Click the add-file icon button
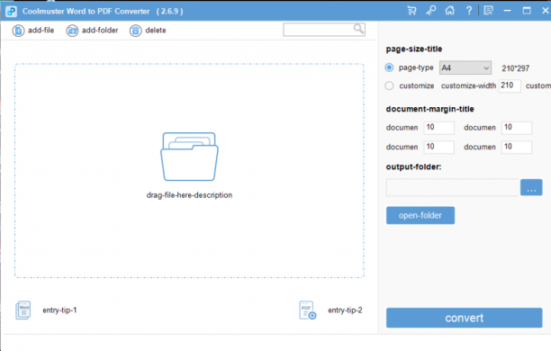Screen dimensions: 551x351 pos(18,31)
